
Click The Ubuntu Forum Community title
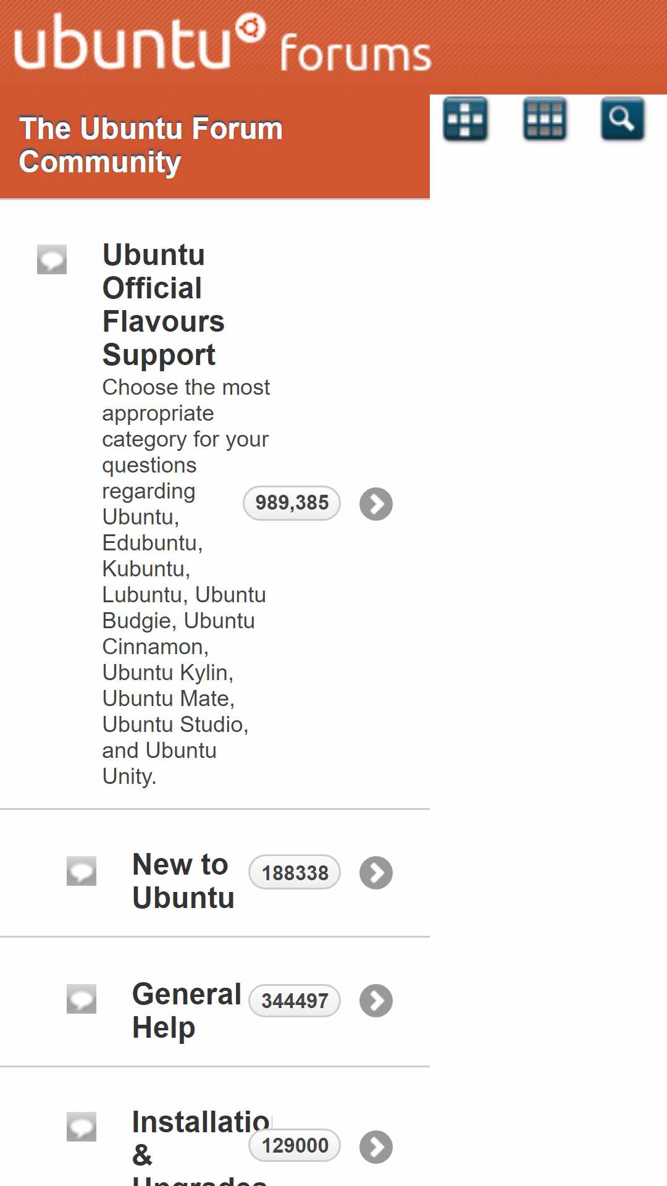[151, 145]
